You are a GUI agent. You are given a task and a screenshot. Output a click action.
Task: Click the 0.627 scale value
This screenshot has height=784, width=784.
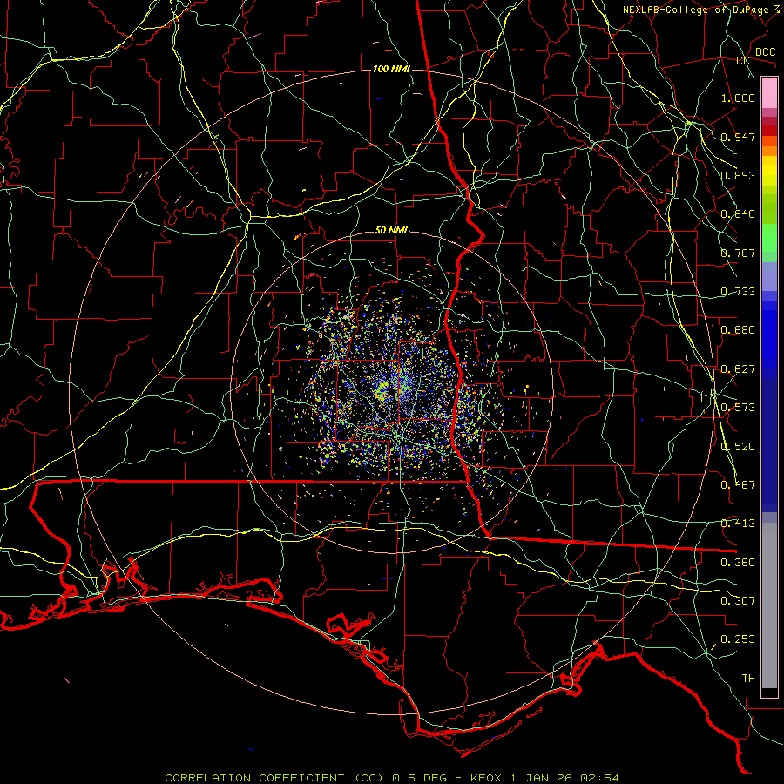(738, 369)
